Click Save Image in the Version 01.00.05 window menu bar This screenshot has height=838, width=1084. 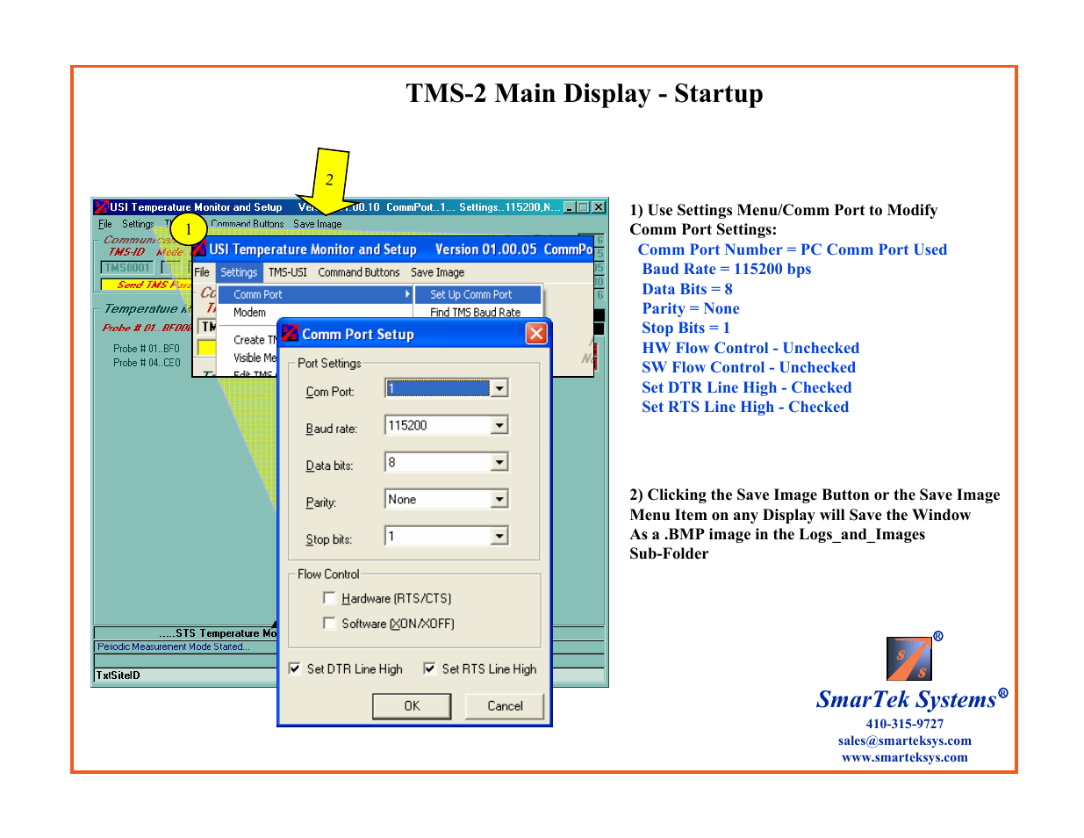click(438, 272)
